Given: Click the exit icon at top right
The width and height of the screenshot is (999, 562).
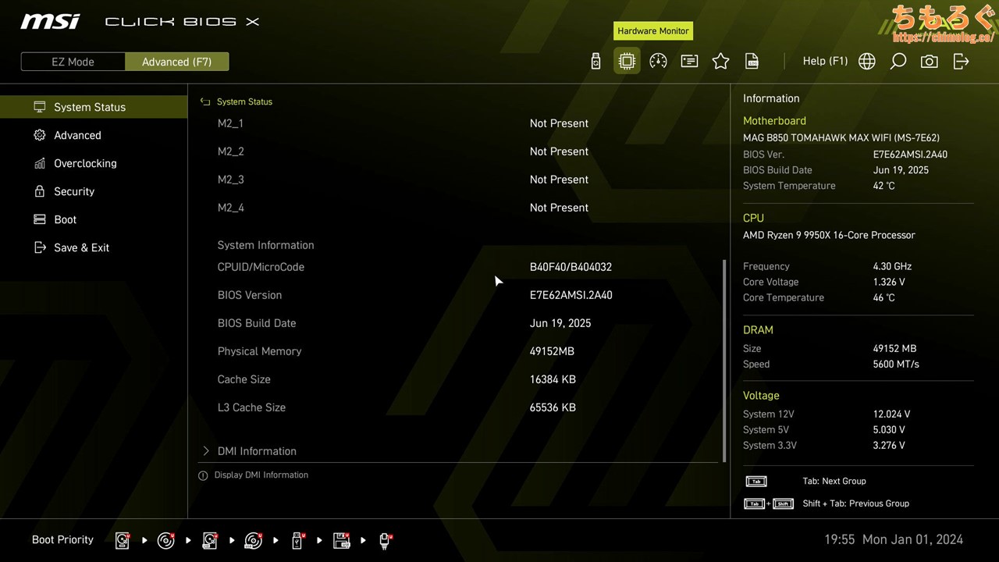Looking at the screenshot, I should point(961,61).
